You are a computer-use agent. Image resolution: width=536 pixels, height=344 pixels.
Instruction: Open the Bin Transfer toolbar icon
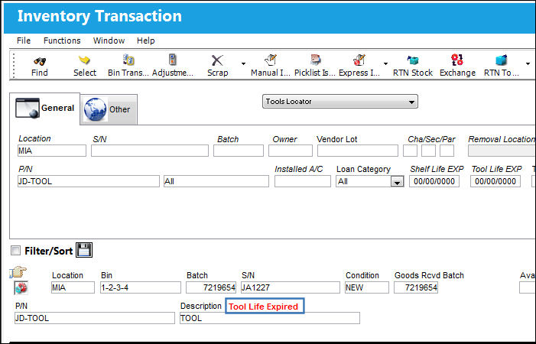(128, 60)
